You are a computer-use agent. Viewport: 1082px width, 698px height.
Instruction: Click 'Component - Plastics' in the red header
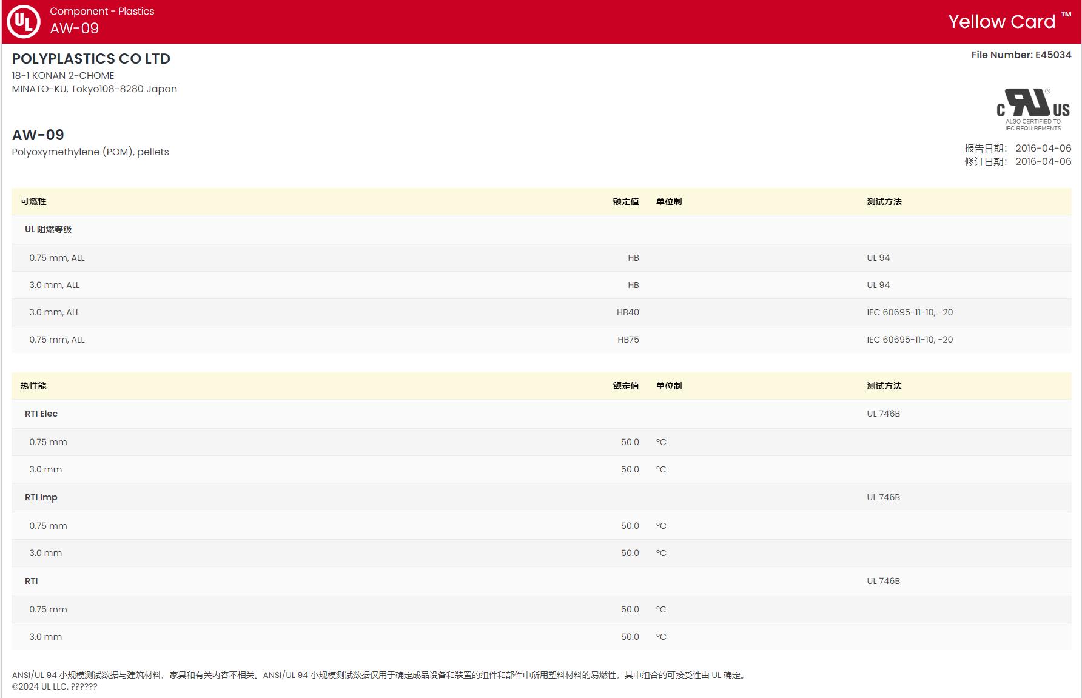tap(102, 11)
